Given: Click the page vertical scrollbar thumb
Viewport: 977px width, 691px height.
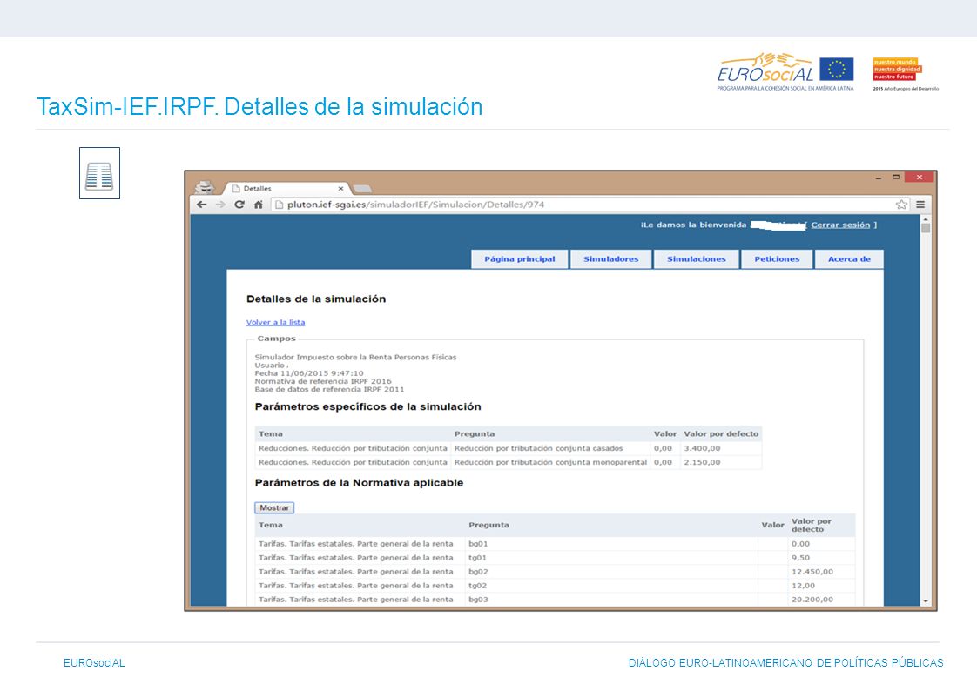Looking at the screenshot, I should point(926,228).
